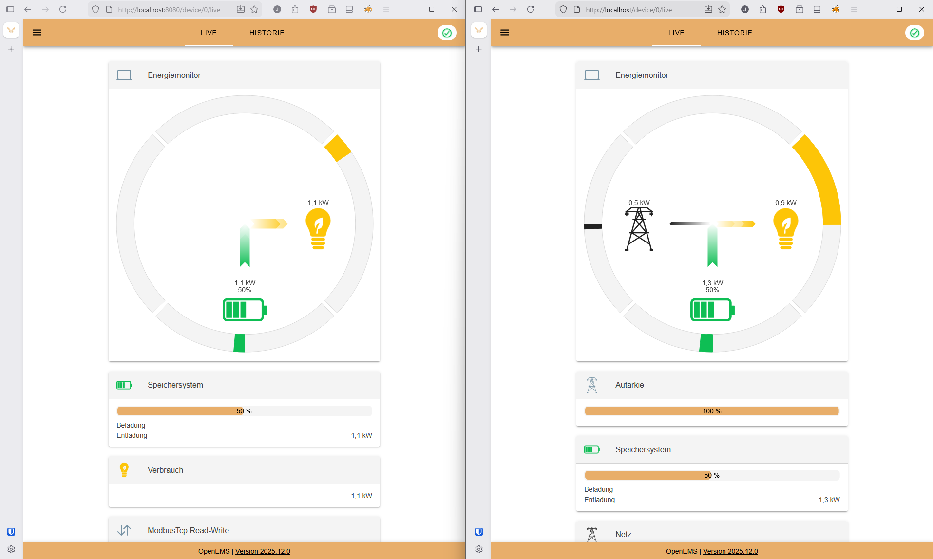
Task: Click the ModbusTcp Read-Write arrows icon
Action: 124,530
